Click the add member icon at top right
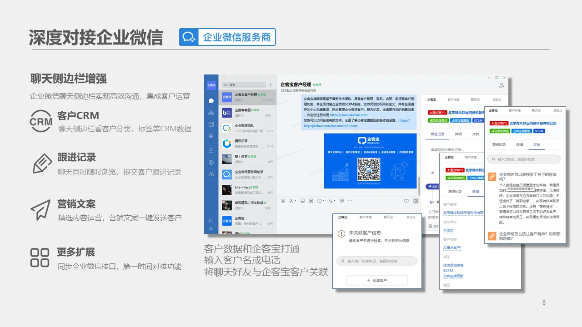582x327 pixels. 502,85
